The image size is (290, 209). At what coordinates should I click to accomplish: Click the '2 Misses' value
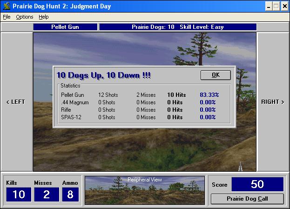pyautogui.click(x=146, y=95)
